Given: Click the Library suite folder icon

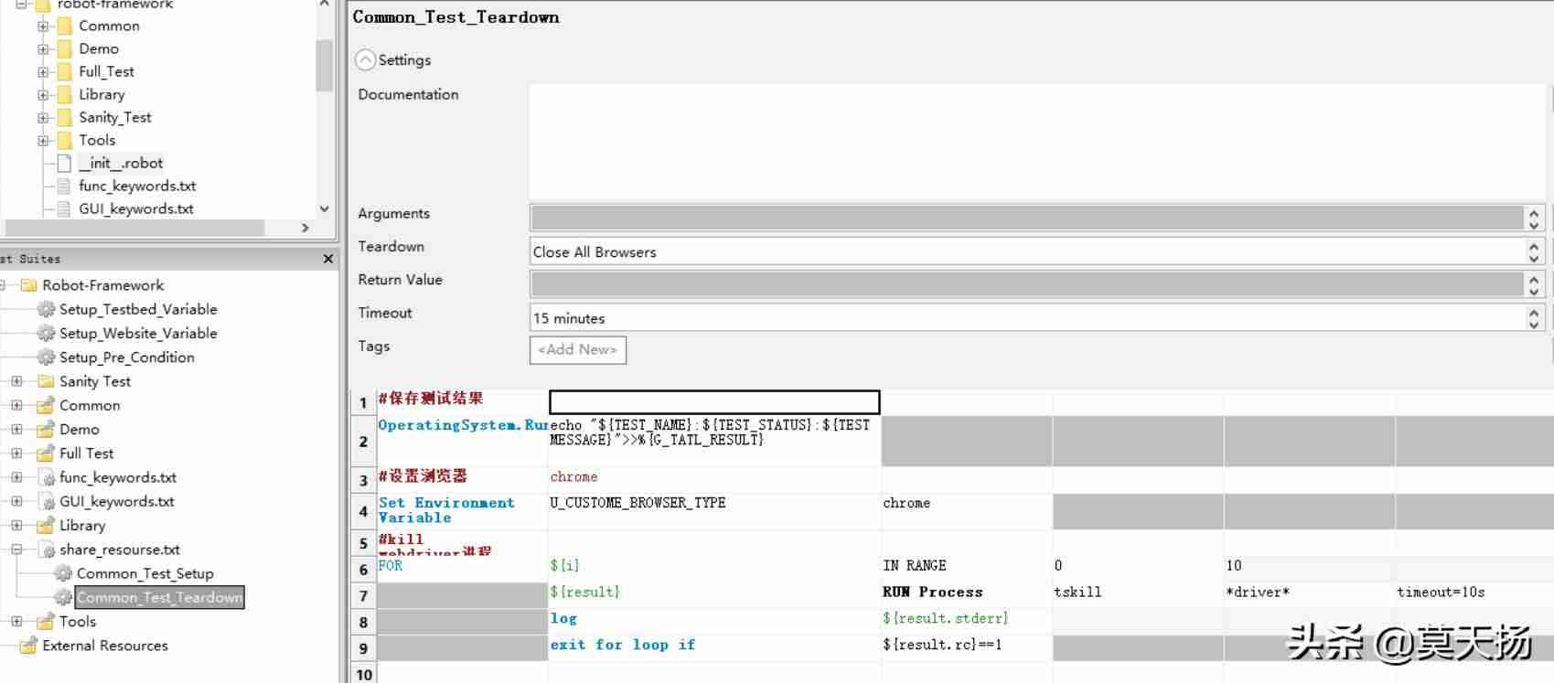Looking at the screenshot, I should point(46,525).
